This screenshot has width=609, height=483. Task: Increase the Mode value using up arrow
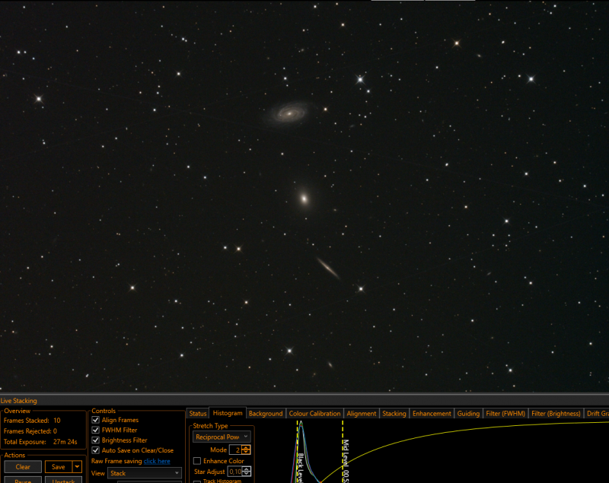point(246,448)
